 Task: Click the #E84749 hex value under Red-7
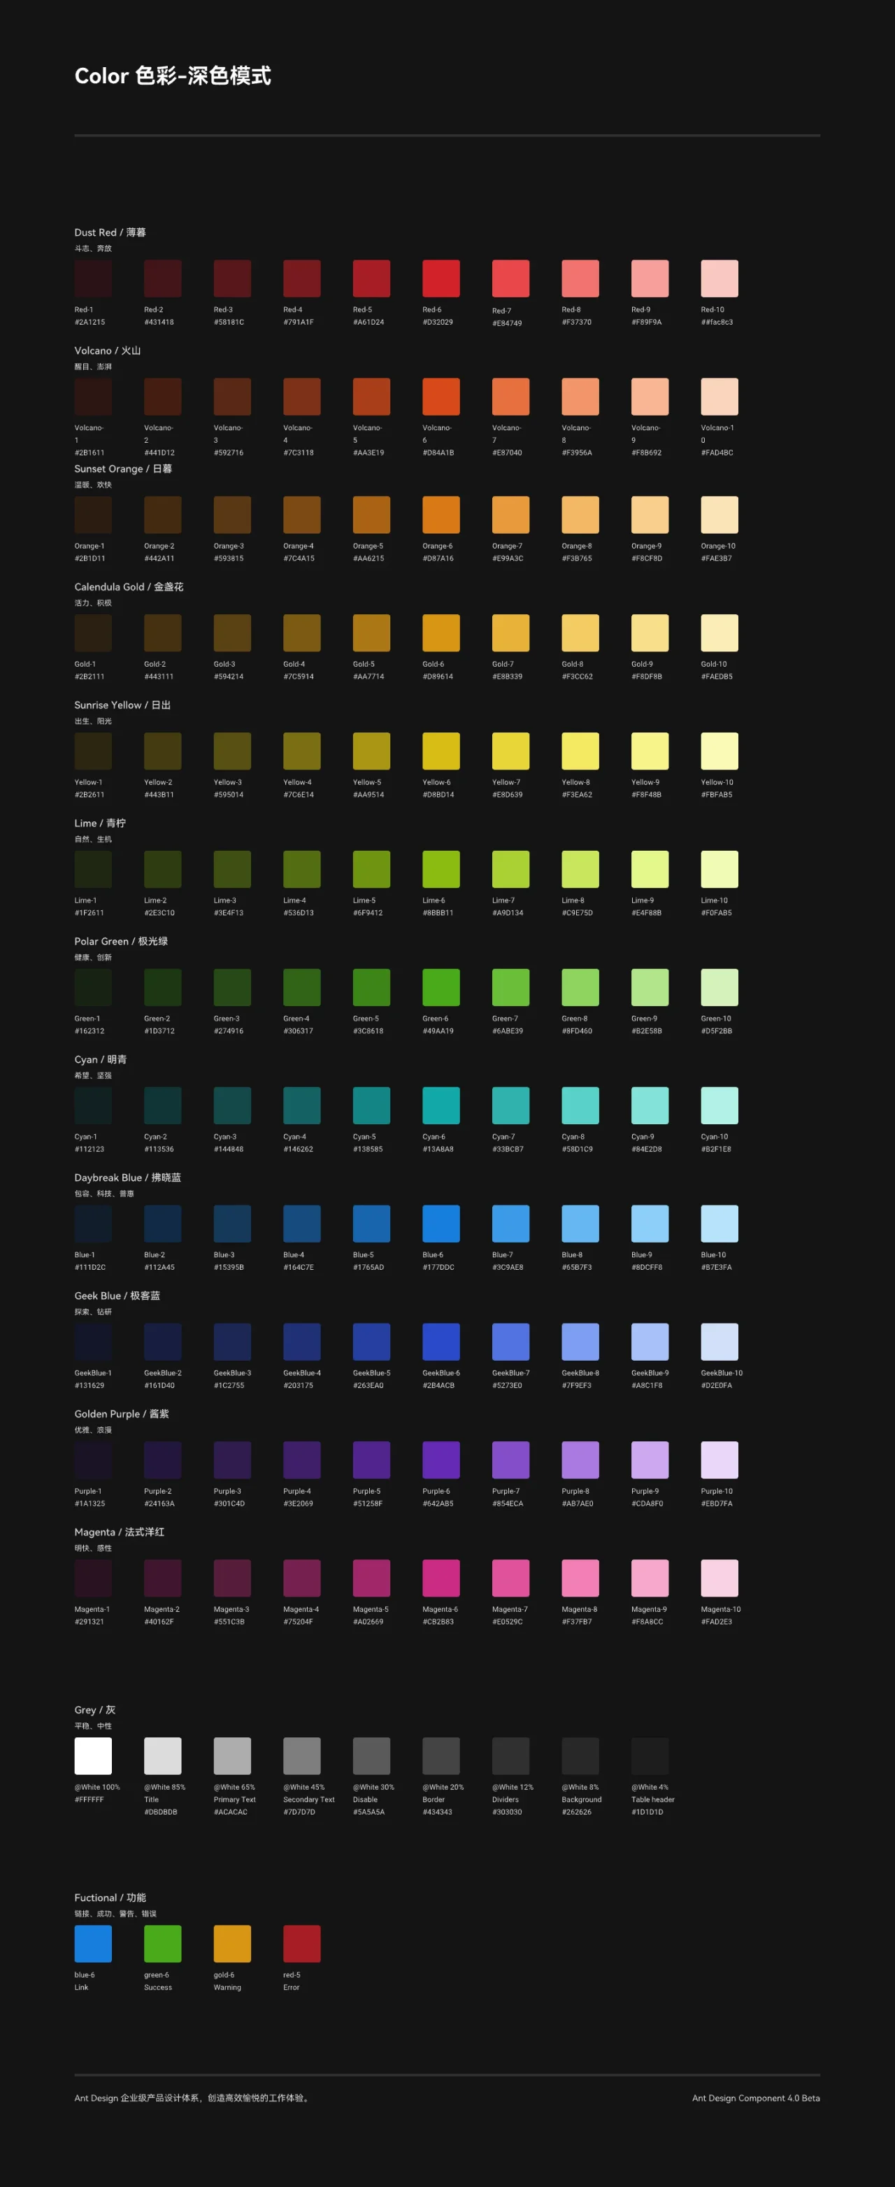coord(508,323)
